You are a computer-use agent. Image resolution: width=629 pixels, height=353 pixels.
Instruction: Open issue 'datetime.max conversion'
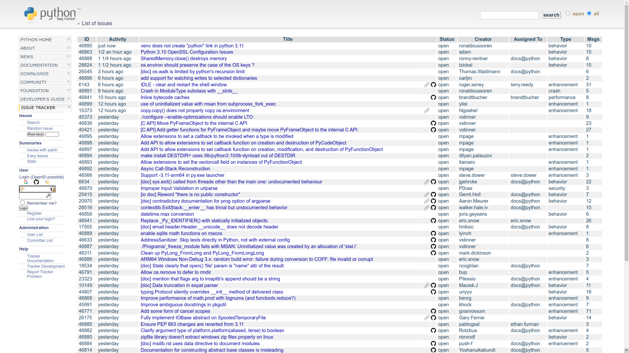pos(167,214)
